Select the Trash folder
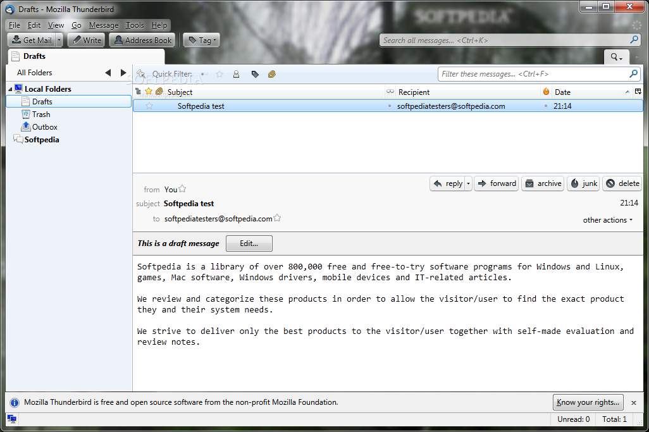The height and width of the screenshot is (432, 649). point(41,114)
